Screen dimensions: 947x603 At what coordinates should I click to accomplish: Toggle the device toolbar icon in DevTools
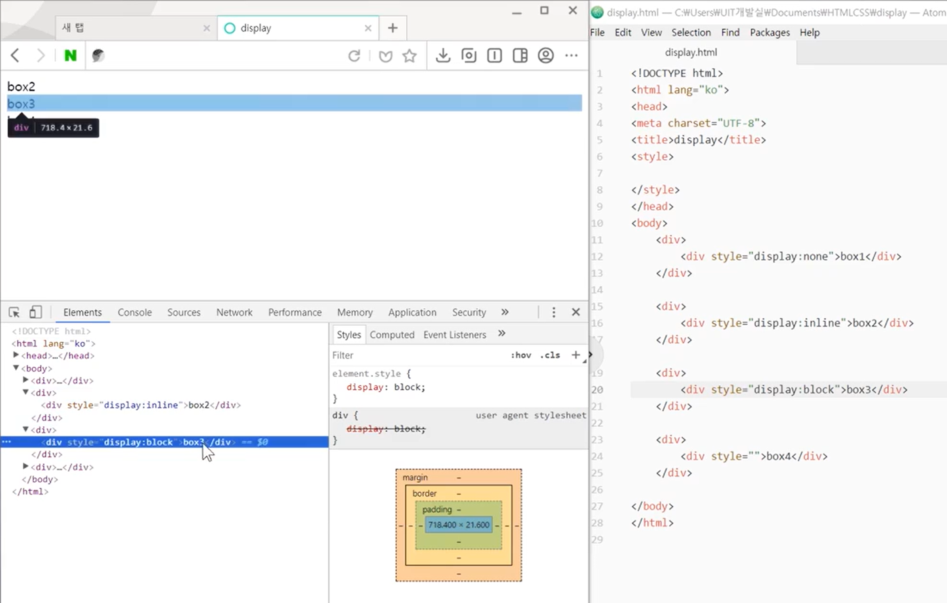click(36, 312)
